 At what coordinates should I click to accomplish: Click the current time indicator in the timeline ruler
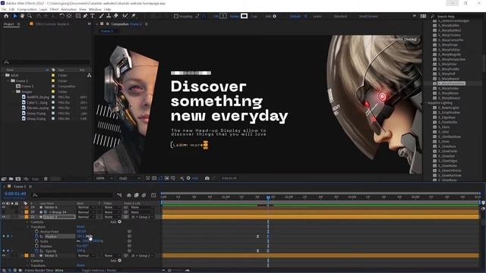tap(268, 197)
